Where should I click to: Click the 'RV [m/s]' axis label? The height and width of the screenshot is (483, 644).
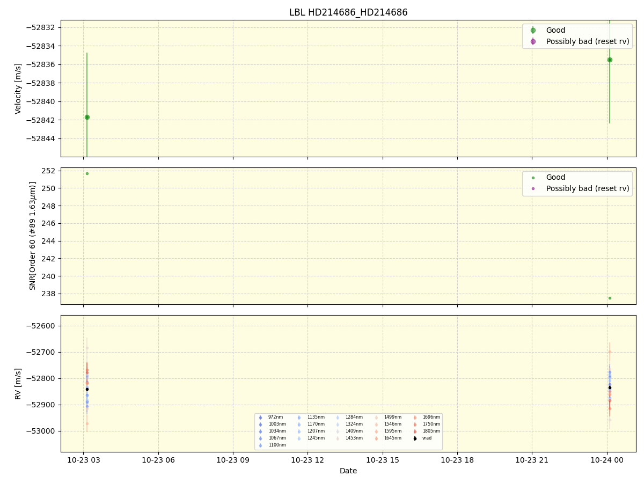tap(18, 384)
